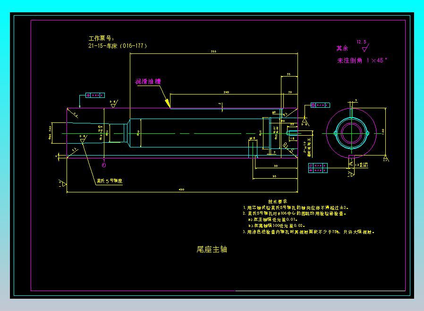Click the roughness triangle symbol beside 其余
This screenshot has height=311, width=424.
pyautogui.click(x=365, y=49)
